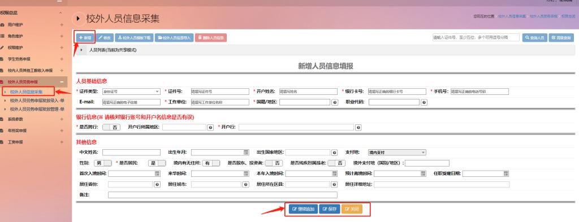This screenshot has height=222, width=579.
Task: Open calendar icon in 出生年月 field
Action: coord(246,153)
